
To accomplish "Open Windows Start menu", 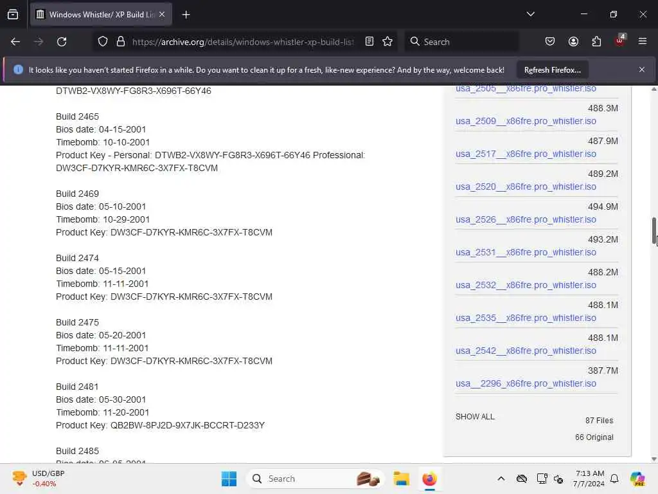I will click(x=229, y=479).
